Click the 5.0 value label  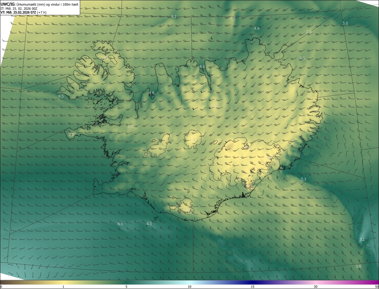345,23
